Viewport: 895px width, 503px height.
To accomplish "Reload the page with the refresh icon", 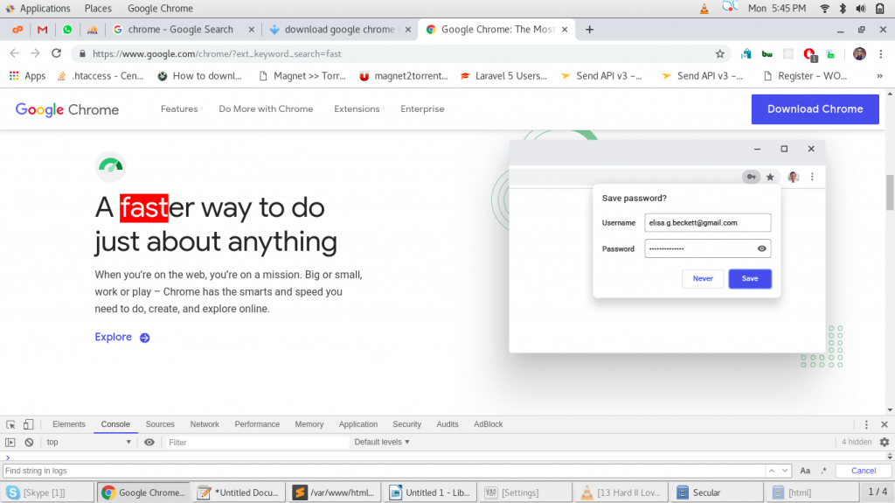I will tap(56, 53).
